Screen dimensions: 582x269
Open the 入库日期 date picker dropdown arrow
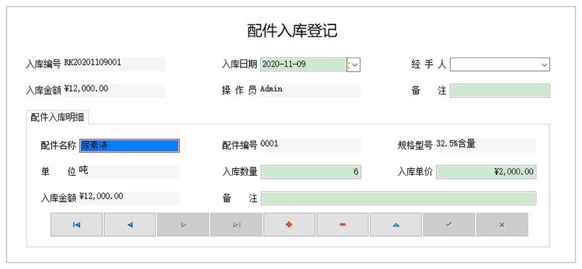pos(354,65)
